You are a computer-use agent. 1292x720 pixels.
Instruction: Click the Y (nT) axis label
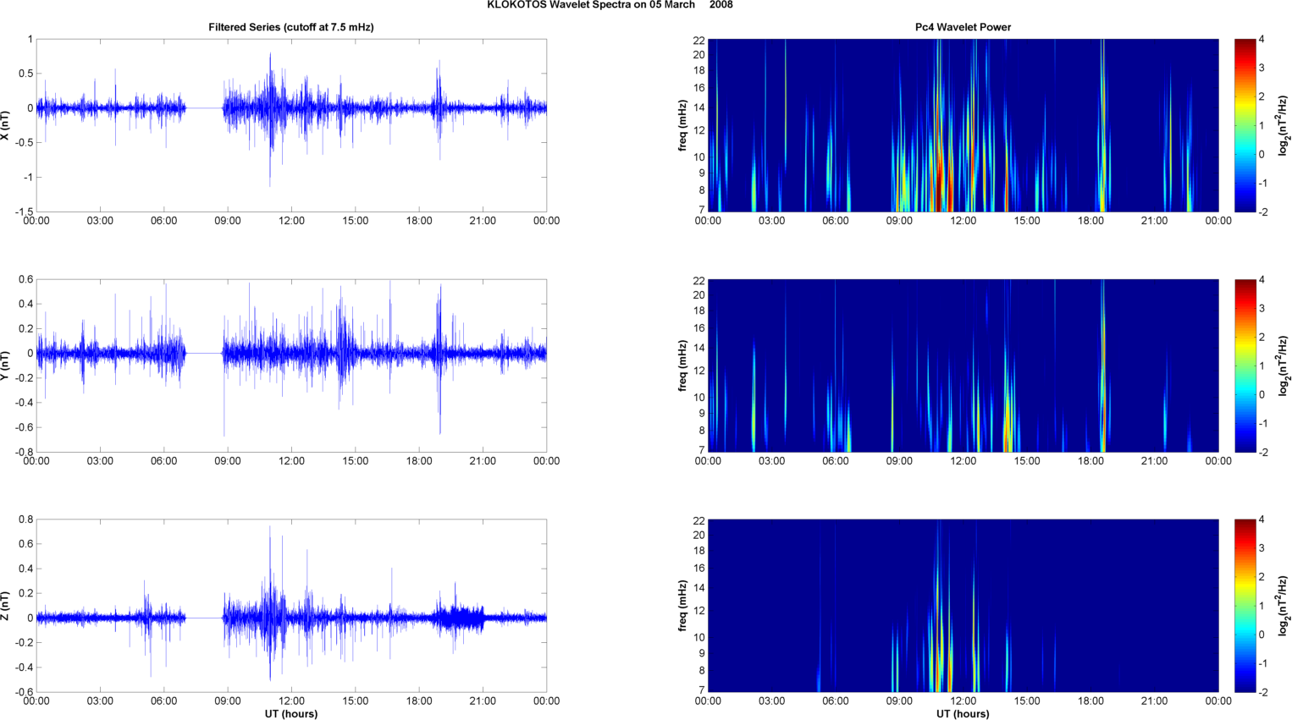coord(5,365)
